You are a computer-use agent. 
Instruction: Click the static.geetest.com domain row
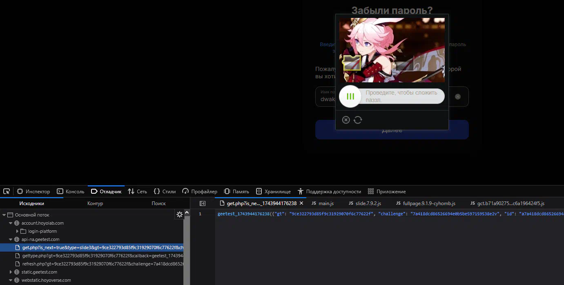[x=91, y=272]
